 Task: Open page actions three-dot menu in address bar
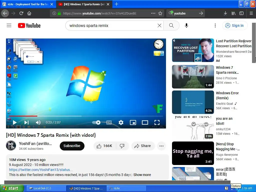(x=153, y=13)
